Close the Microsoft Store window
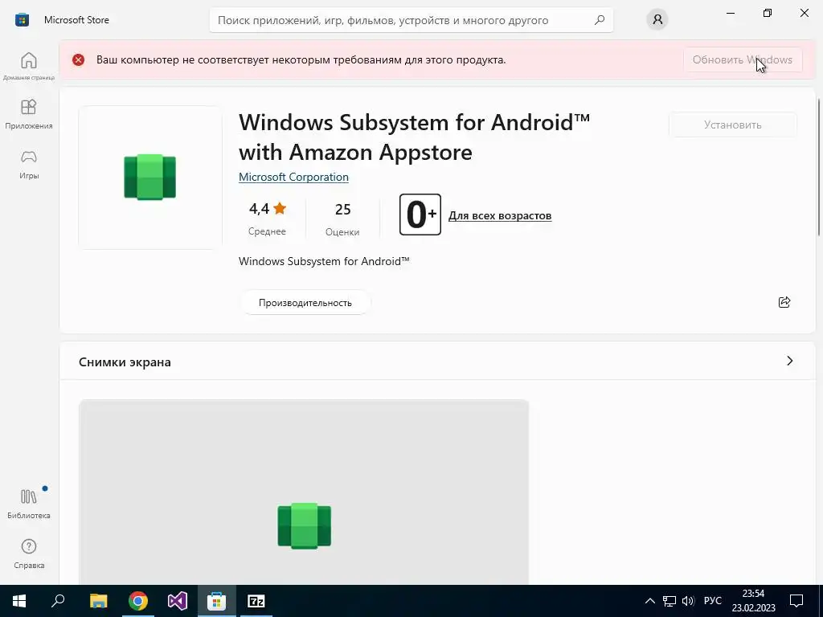The width and height of the screenshot is (823, 617). 804,13
